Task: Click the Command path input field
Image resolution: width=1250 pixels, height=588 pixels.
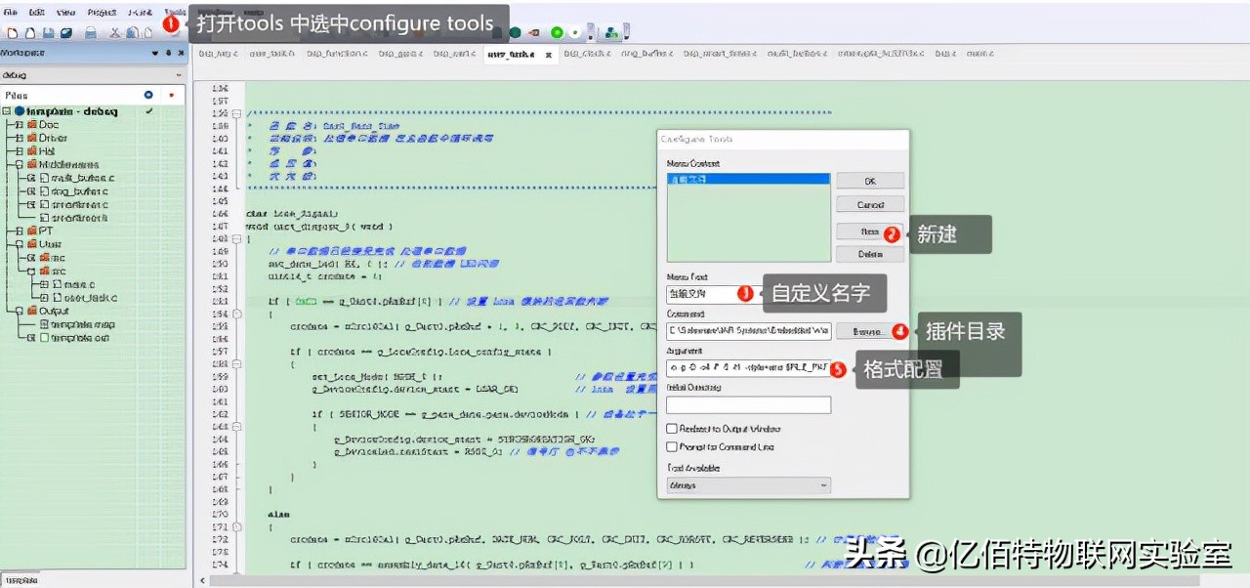Action: (x=749, y=331)
